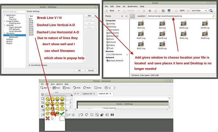The width and height of the screenshot is (218, 132).
Task: Collapse the Image Grabber tree node
Action: pos(5,21)
